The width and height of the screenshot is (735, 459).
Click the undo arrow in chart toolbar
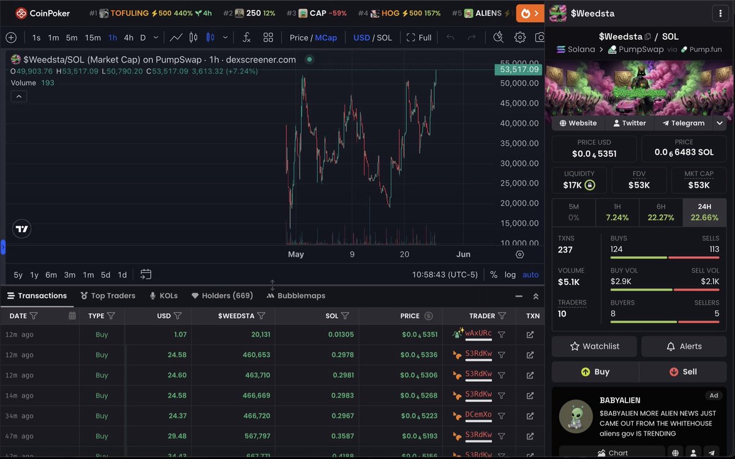coord(450,37)
